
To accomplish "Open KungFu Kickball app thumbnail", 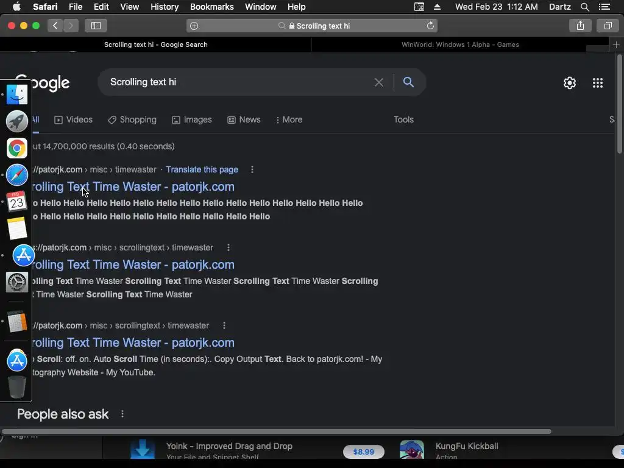I will [412, 449].
